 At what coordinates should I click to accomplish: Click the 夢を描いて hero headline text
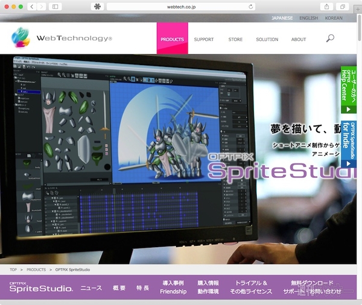[306, 129]
